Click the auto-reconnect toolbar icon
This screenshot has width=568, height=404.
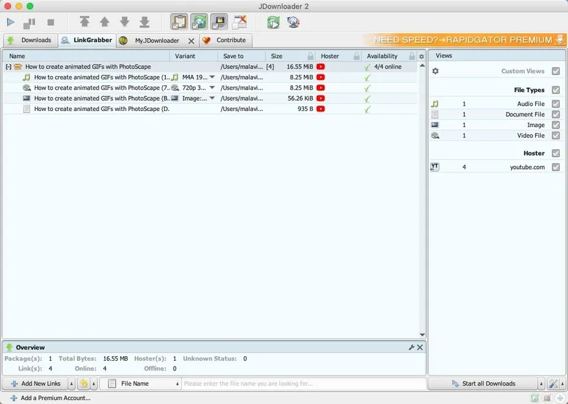(199, 23)
